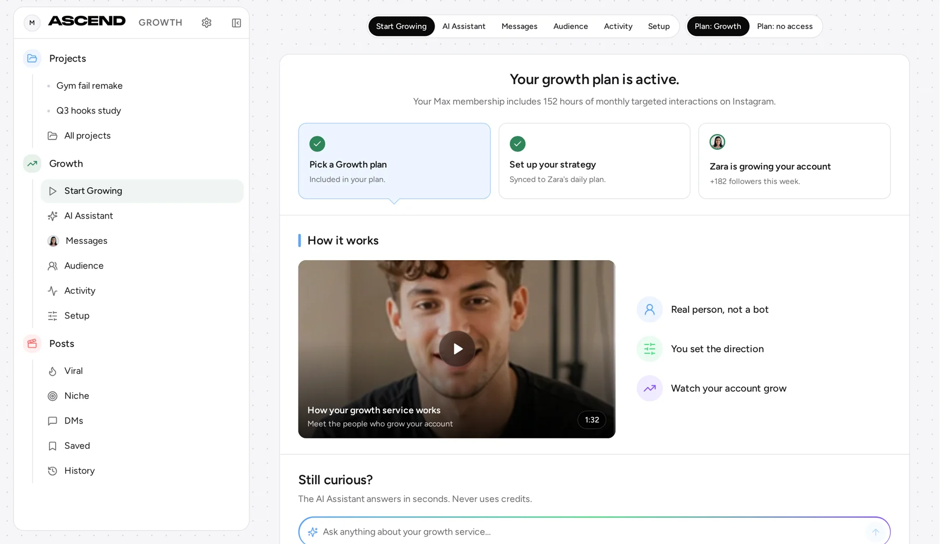The width and height of the screenshot is (946, 544).
Task: Open All projects in sidebar
Action: pyautogui.click(x=87, y=136)
